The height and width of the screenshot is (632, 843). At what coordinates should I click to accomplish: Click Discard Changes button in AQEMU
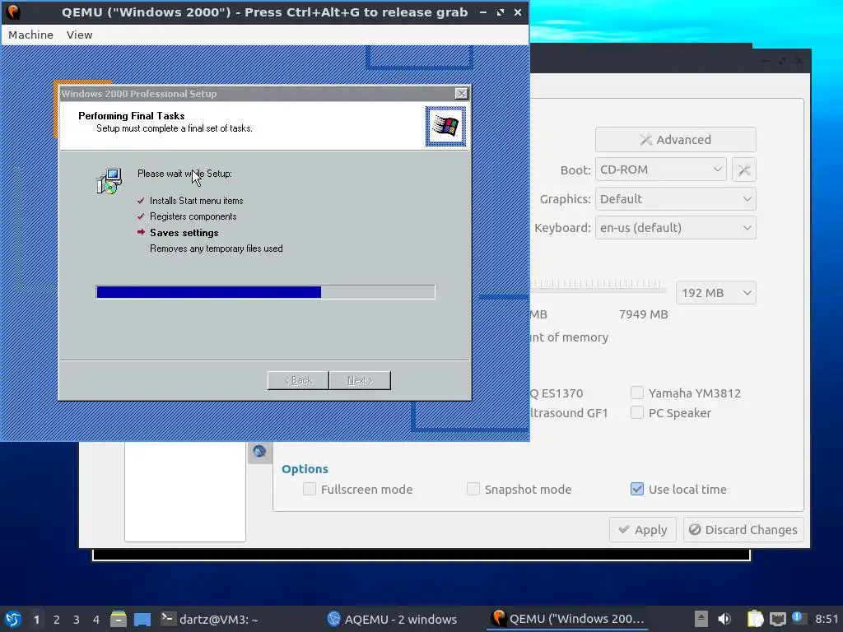click(x=743, y=530)
